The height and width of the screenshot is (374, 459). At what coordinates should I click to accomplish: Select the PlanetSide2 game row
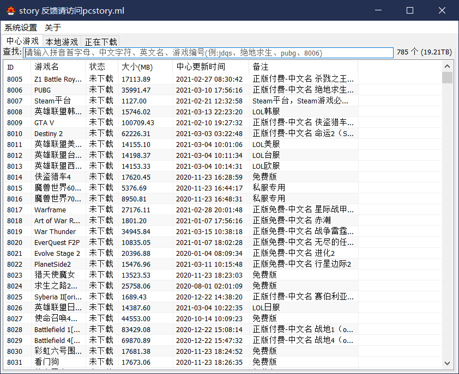coord(181,265)
